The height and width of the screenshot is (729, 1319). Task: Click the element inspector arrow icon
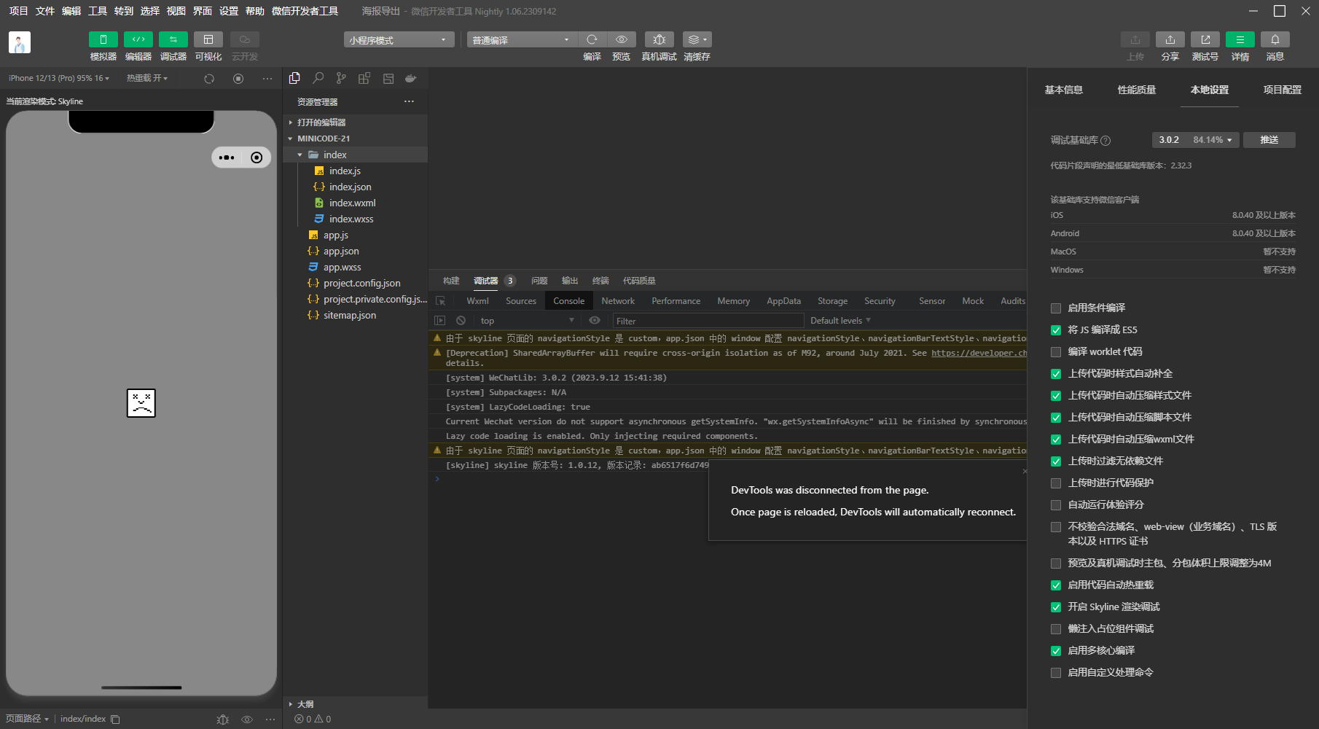[440, 301]
